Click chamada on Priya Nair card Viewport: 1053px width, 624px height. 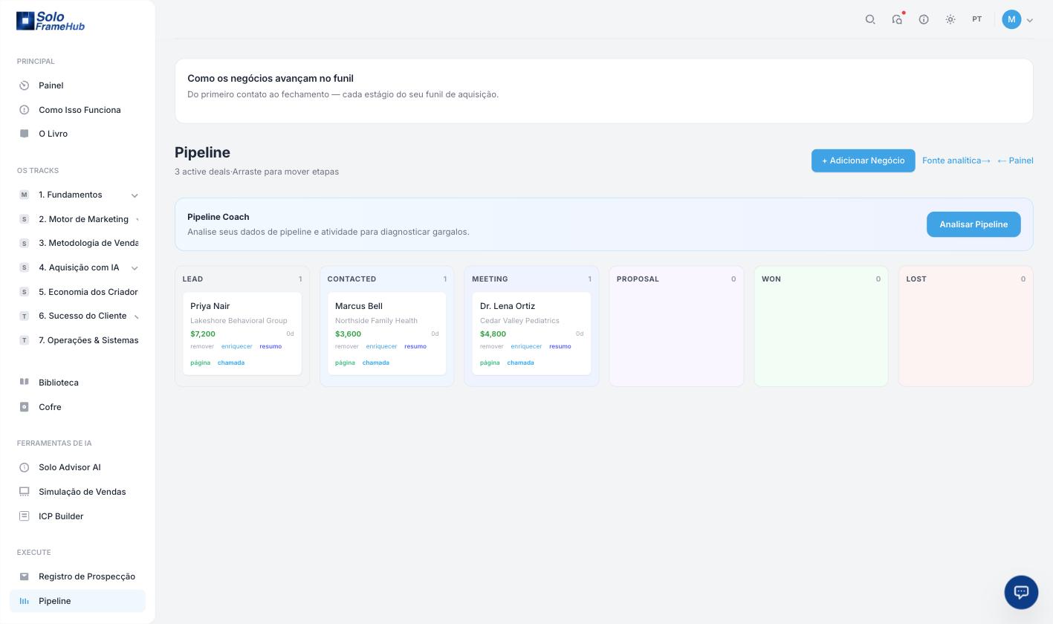point(231,363)
